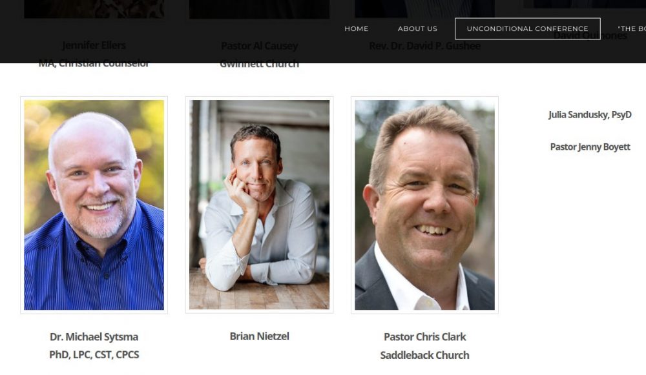Screen dimensions: 646x375
Task: Click the Brian Nietzel name caption
Action: (259, 336)
